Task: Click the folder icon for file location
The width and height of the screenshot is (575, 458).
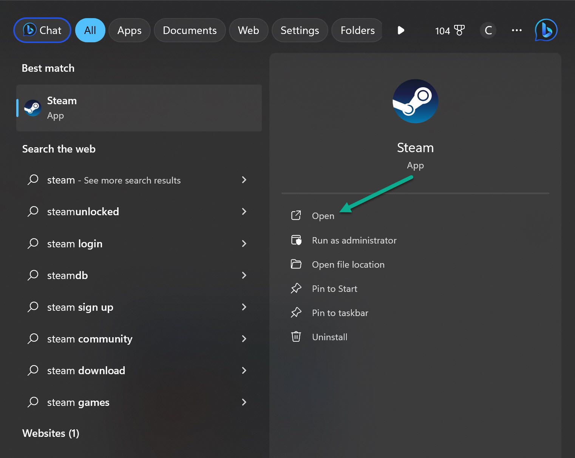Action: 296,264
